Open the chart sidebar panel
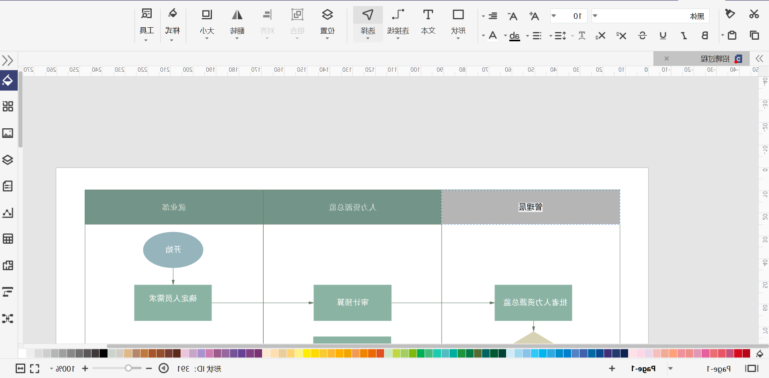769x378 pixels. pyautogui.click(x=8, y=213)
